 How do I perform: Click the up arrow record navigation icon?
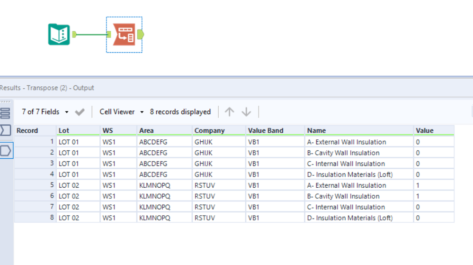(229, 112)
